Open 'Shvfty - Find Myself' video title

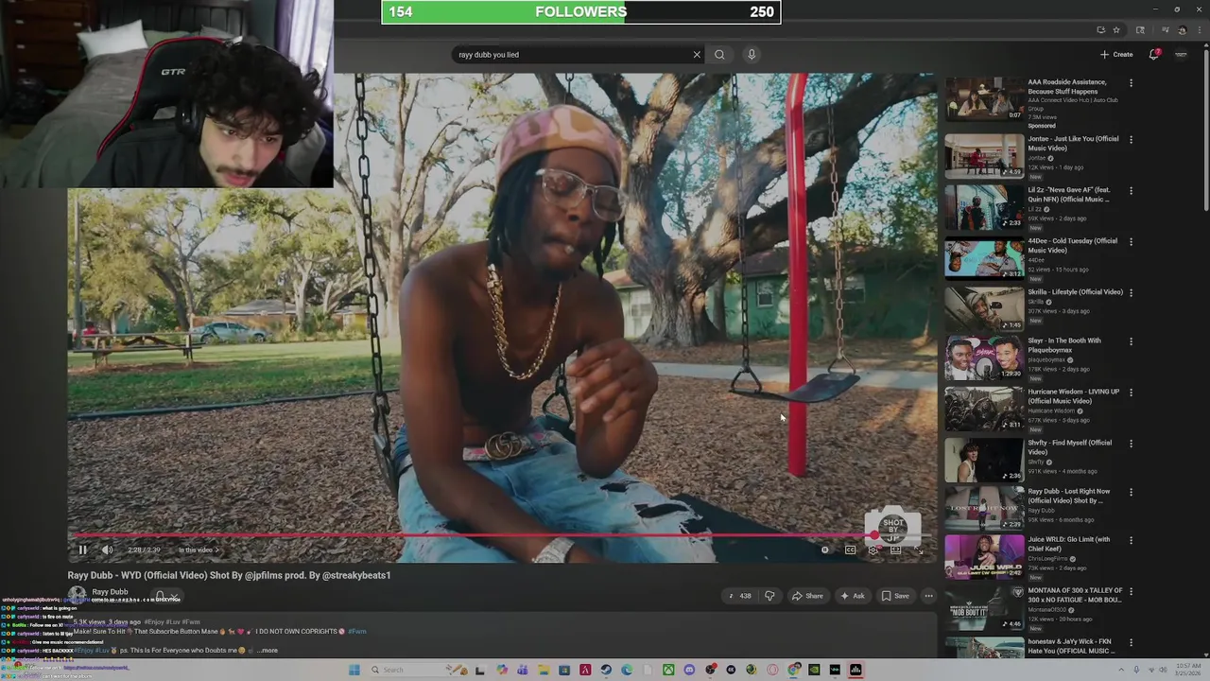click(1069, 447)
